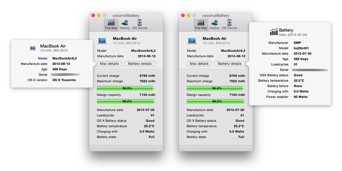The width and height of the screenshot is (342, 171).
Task: Click MacBook Air laptop icon in right window
Action: pyautogui.click(x=192, y=41)
